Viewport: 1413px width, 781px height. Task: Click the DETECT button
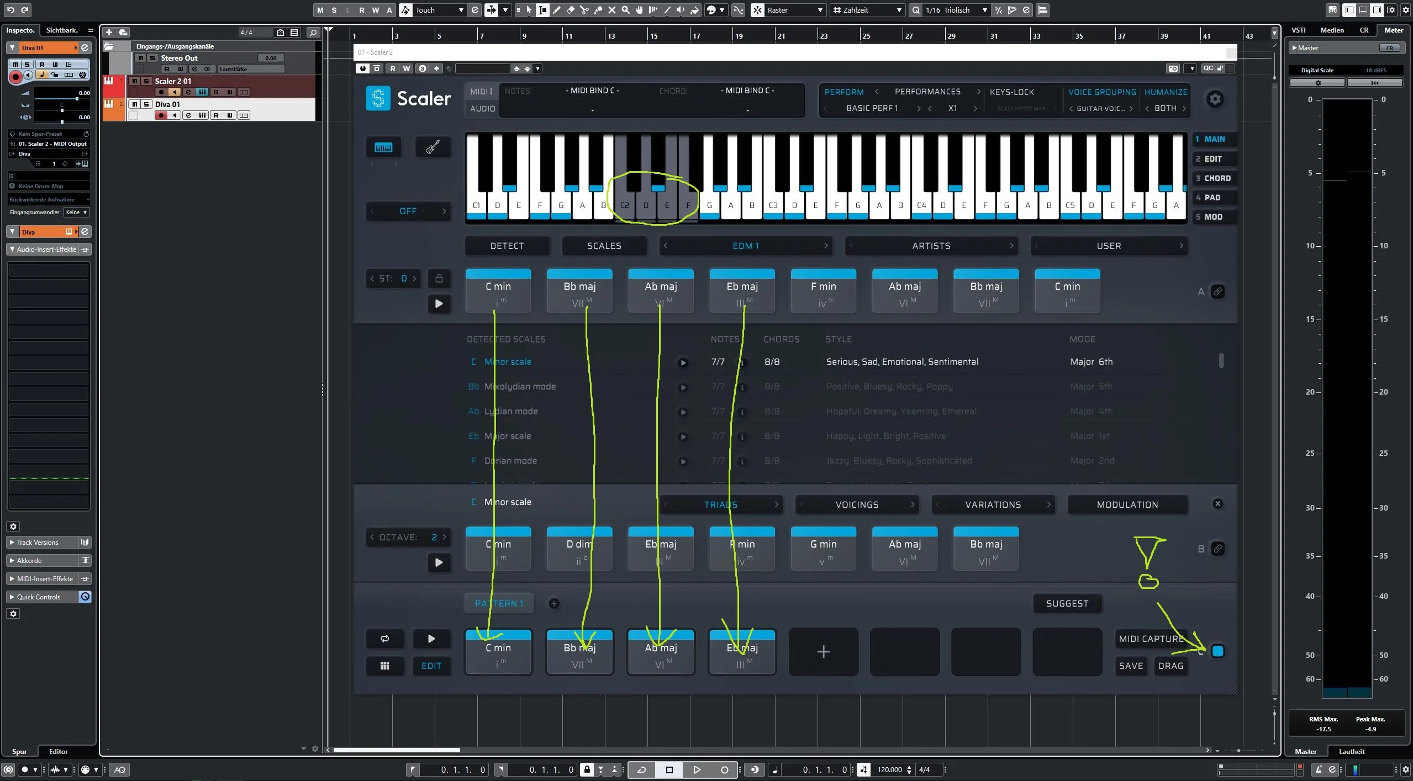point(507,246)
